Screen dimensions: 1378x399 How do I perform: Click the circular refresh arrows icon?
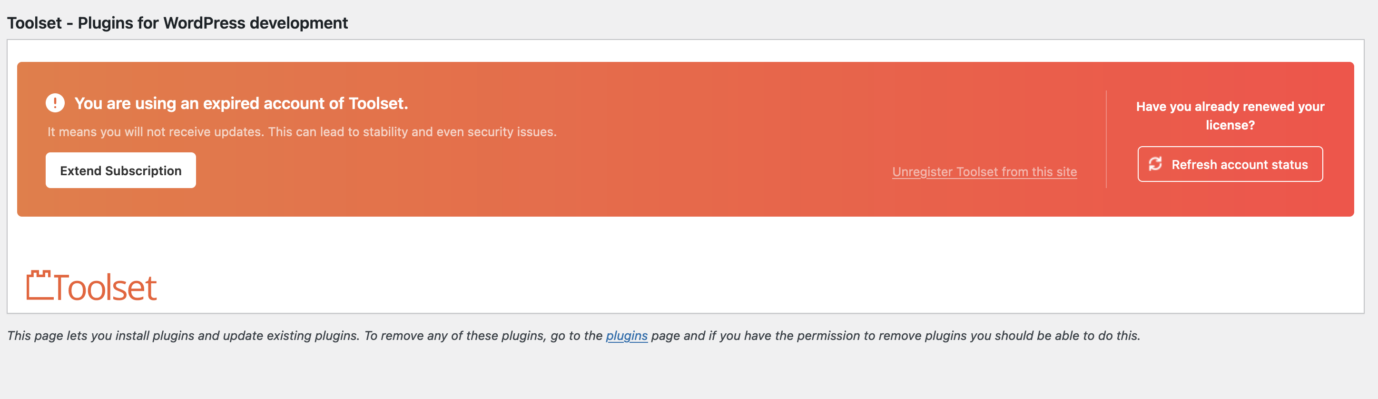point(1155,164)
